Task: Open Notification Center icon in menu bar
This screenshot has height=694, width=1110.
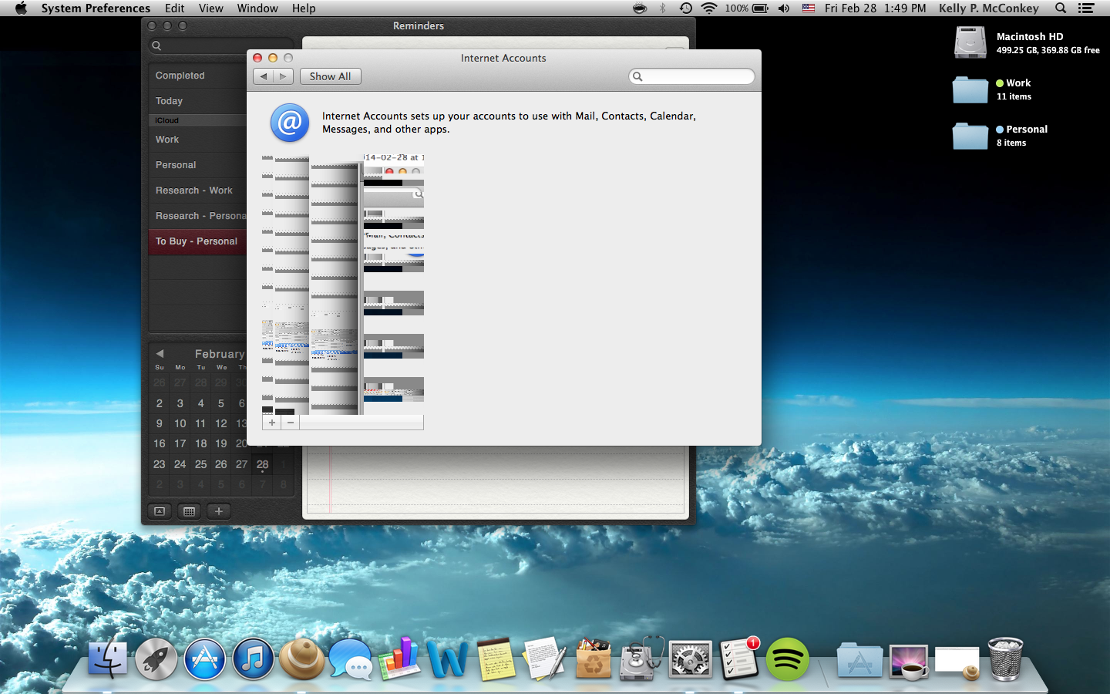Action: (1086, 8)
